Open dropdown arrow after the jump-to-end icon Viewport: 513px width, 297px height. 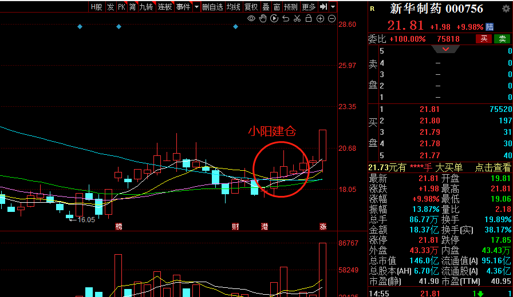tap(333, 7)
